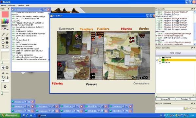Screen dimensions: 196x118
Task: Select the filled ellipse tool
Action: tap(7, 43)
